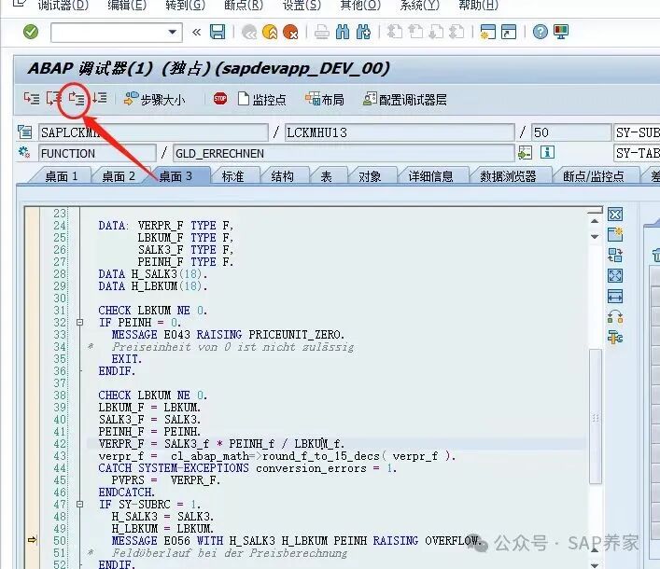Click the Save diskette icon
Image resolution: width=660 pixels, height=569 pixels.
[218, 32]
